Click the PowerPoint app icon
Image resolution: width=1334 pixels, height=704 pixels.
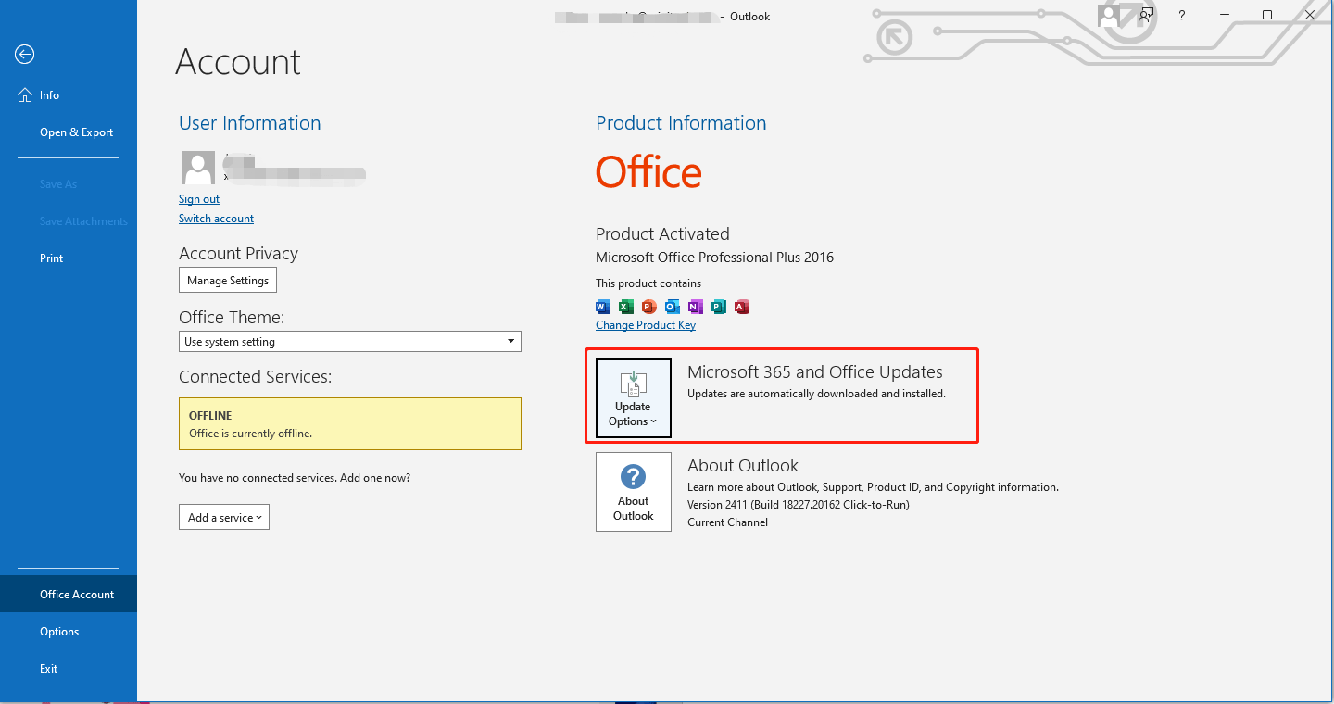tap(649, 307)
